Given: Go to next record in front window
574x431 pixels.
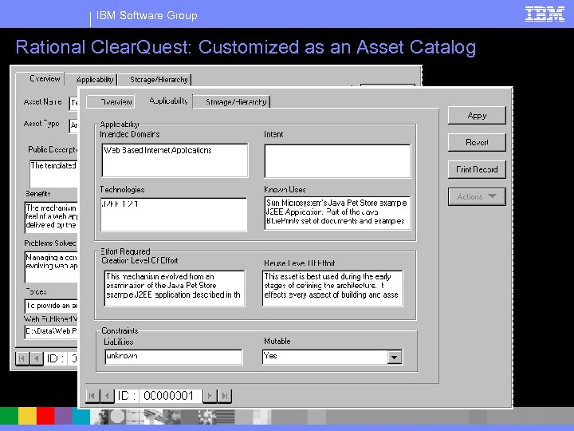Looking at the screenshot, I should coord(210,396).
